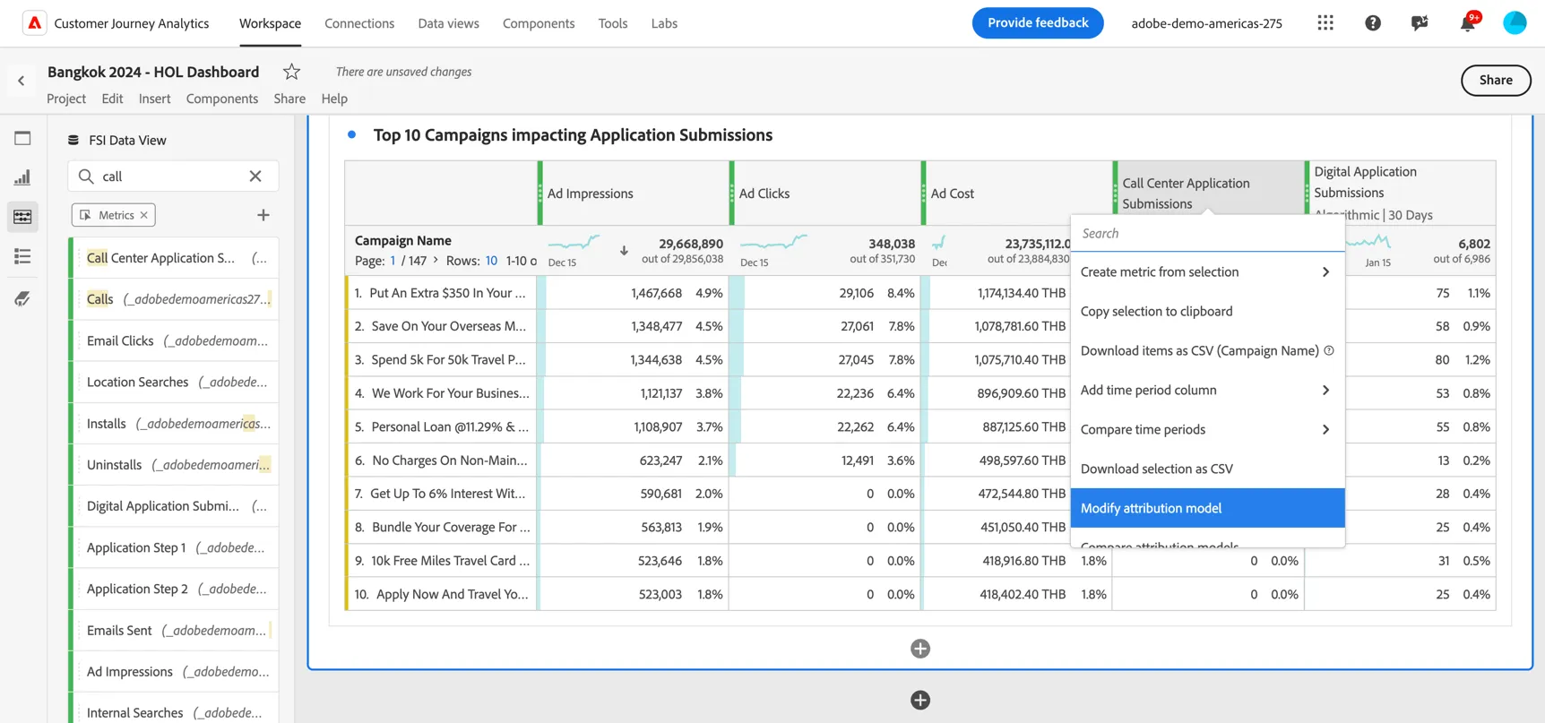Viewport: 1545px width, 723px height.
Task: Click the Adobe logo in the header
Action: pos(34,23)
